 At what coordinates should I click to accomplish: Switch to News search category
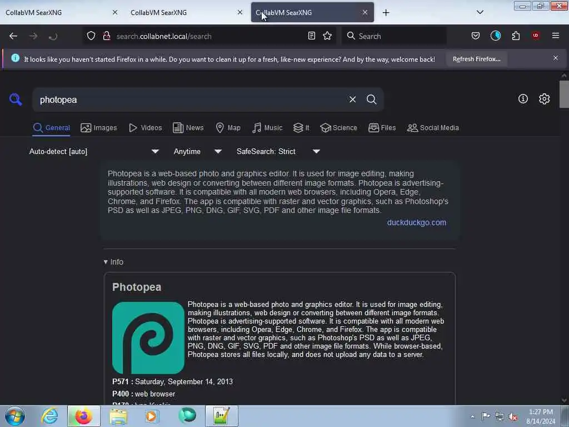click(188, 127)
